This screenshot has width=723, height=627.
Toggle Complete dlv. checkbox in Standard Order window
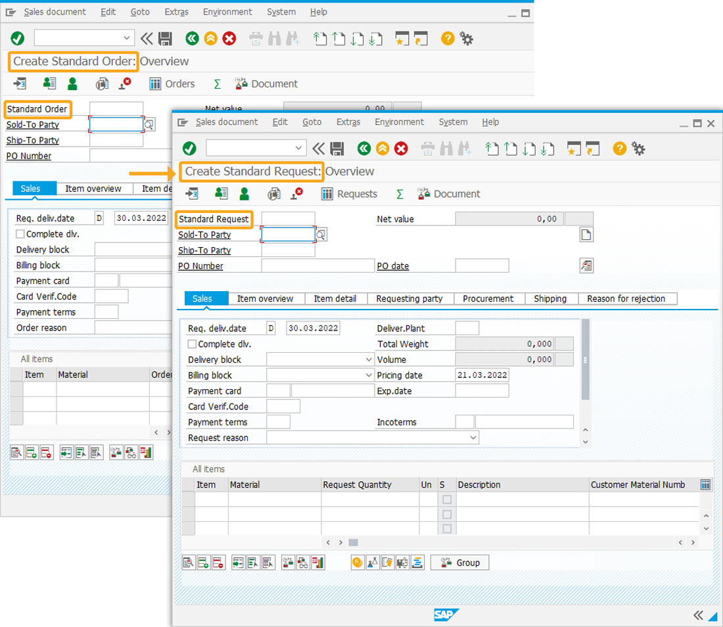(x=20, y=234)
